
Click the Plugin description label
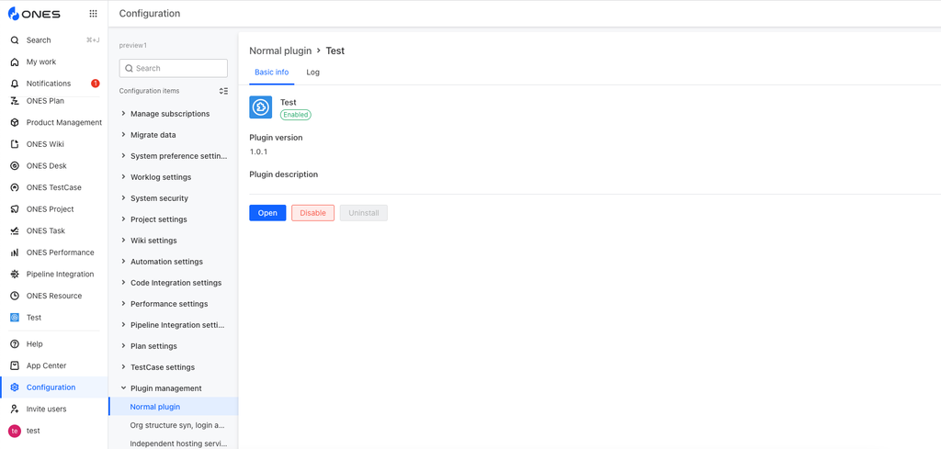tap(284, 174)
